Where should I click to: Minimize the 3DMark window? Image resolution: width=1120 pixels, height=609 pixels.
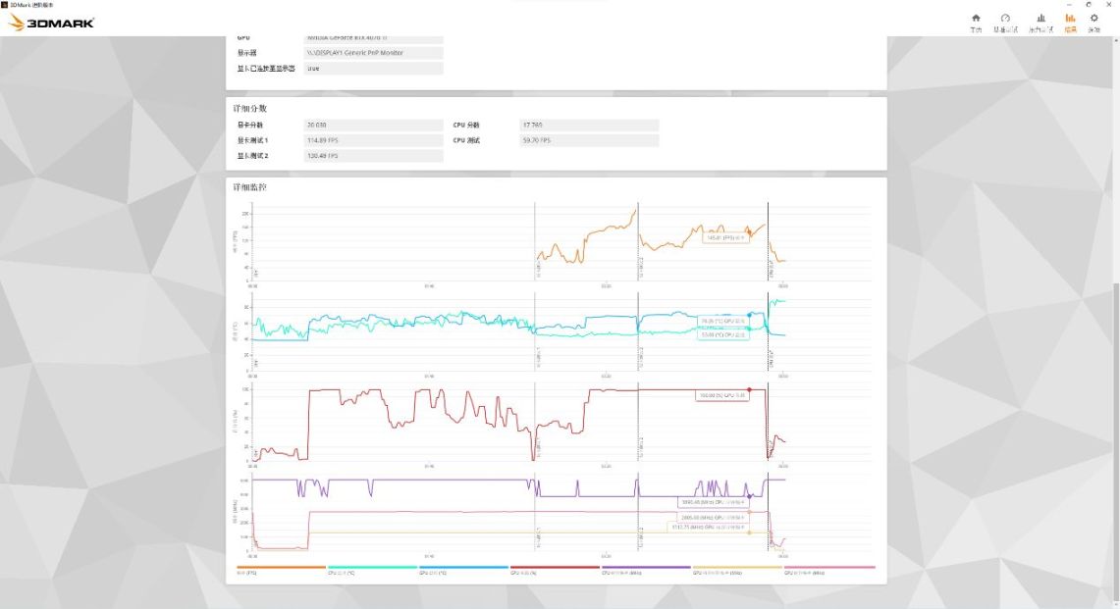pos(1069,4)
